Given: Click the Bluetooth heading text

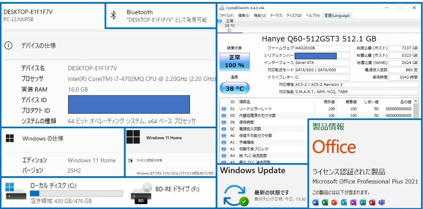Looking at the screenshot, I should (139, 12).
